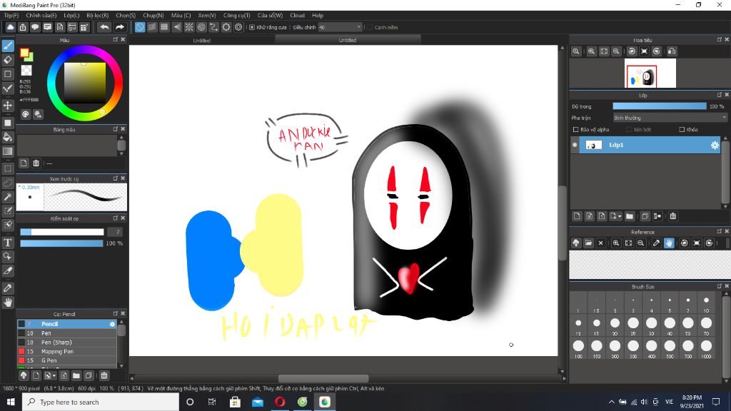Toggle the hand tool in Reference panel
731x411 pixels.
coord(669,243)
